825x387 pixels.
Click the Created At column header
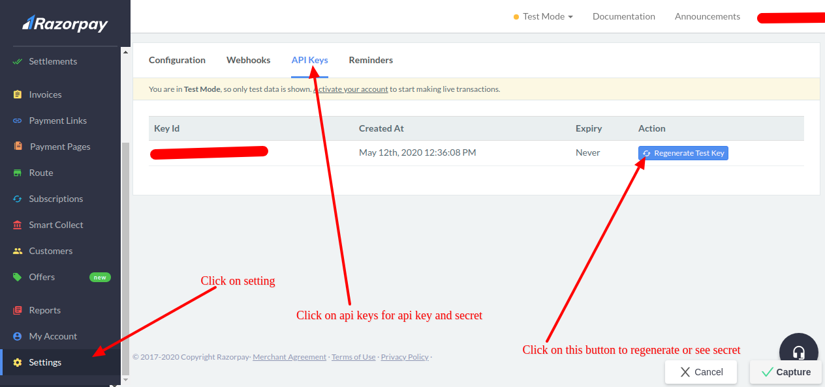[x=381, y=128]
